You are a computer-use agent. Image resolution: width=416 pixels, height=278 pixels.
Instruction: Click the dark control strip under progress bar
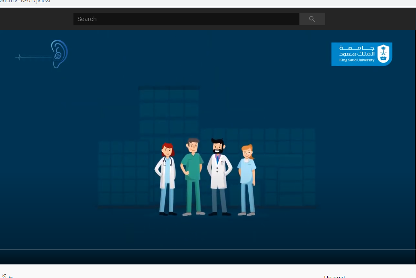(207, 257)
